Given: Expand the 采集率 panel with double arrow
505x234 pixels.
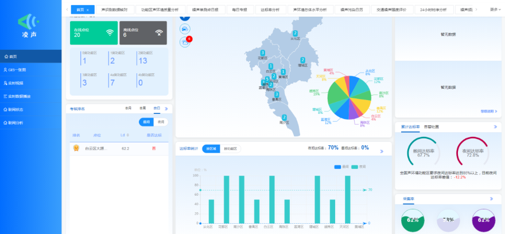Looking at the screenshot, I should click(x=491, y=199).
